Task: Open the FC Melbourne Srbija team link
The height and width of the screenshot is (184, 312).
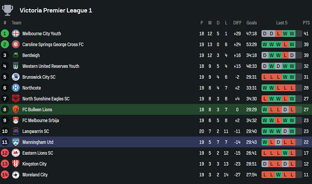Action: (x=40, y=120)
